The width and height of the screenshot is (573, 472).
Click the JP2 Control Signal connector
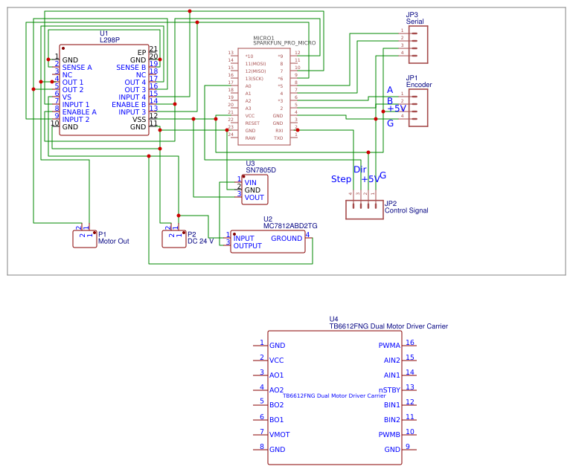(x=365, y=210)
